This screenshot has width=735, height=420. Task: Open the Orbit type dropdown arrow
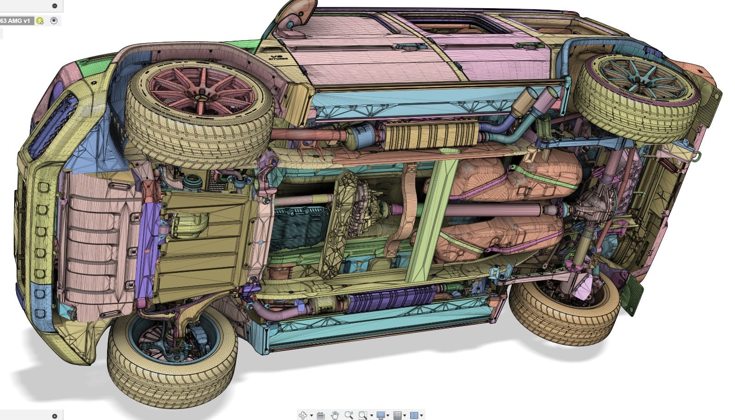click(311, 416)
